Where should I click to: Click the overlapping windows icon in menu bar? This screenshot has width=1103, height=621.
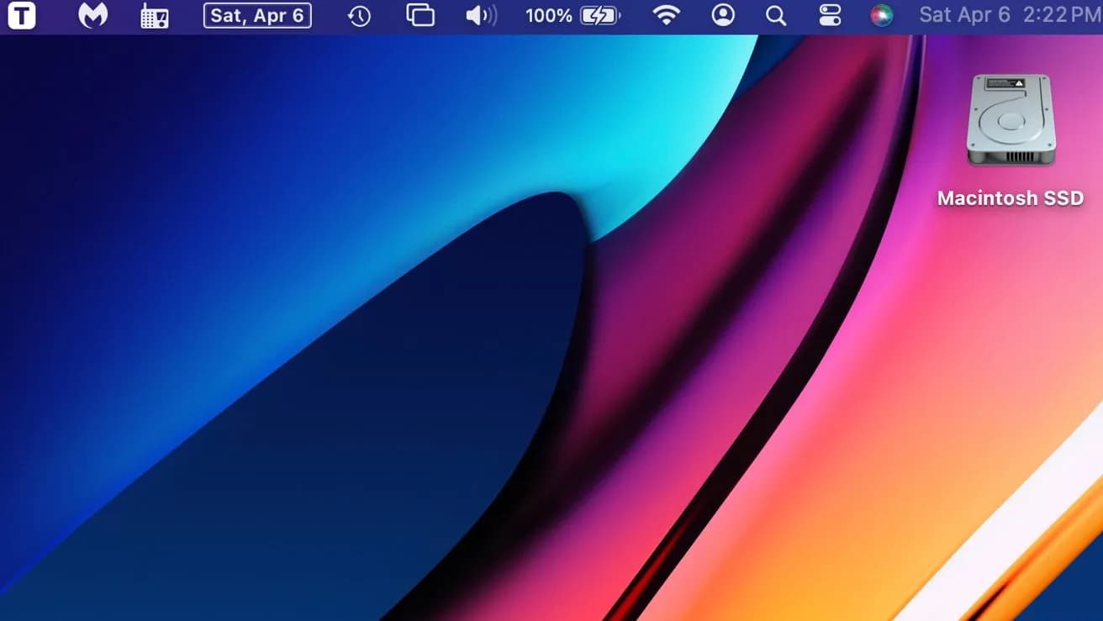pos(420,16)
